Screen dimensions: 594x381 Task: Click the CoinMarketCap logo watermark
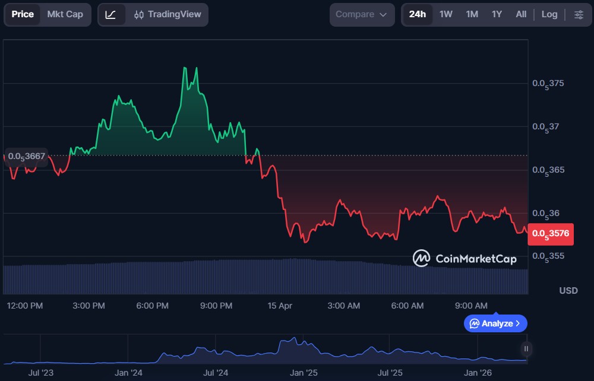[x=465, y=258]
